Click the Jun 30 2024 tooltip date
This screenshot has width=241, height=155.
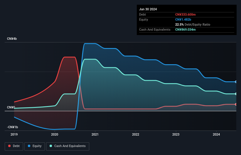click(148, 9)
